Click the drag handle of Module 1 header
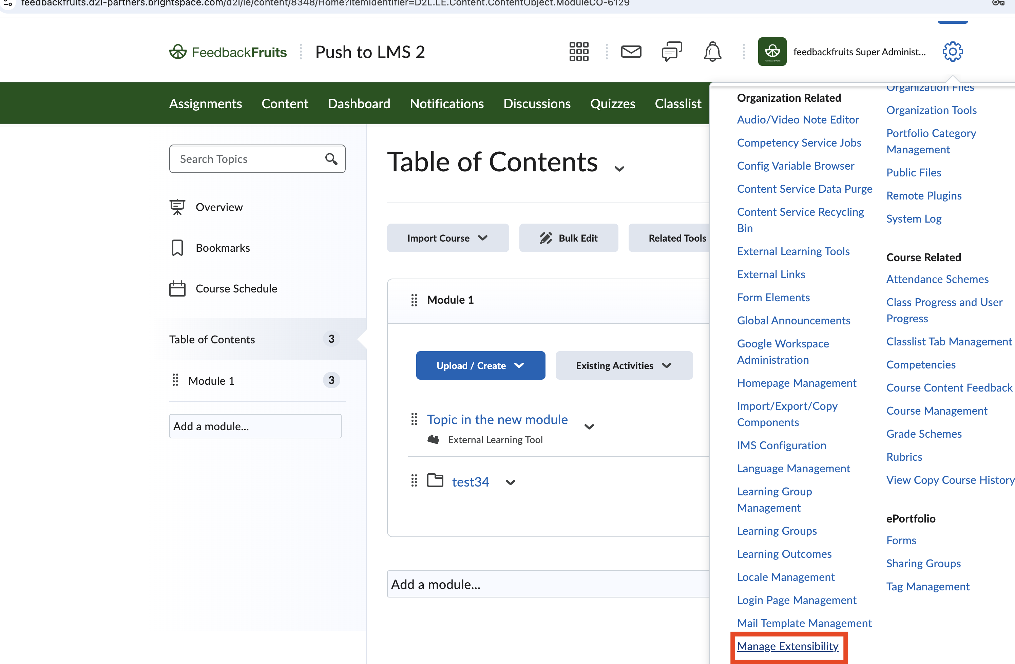This screenshot has height=664, width=1015. tap(414, 300)
